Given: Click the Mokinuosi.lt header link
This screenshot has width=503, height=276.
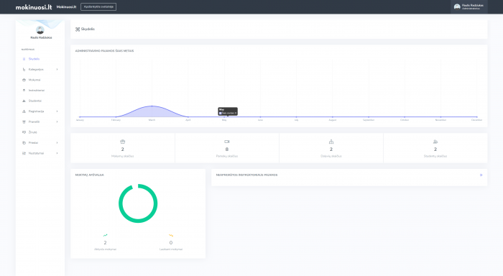Looking at the screenshot, I should click(66, 7).
